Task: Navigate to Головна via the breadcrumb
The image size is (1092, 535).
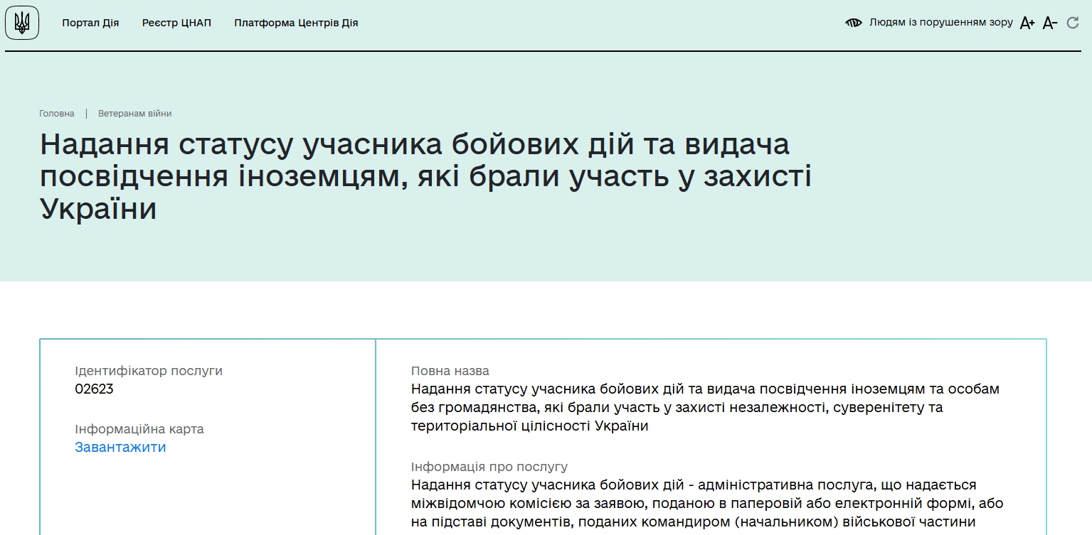Action: pyautogui.click(x=56, y=113)
